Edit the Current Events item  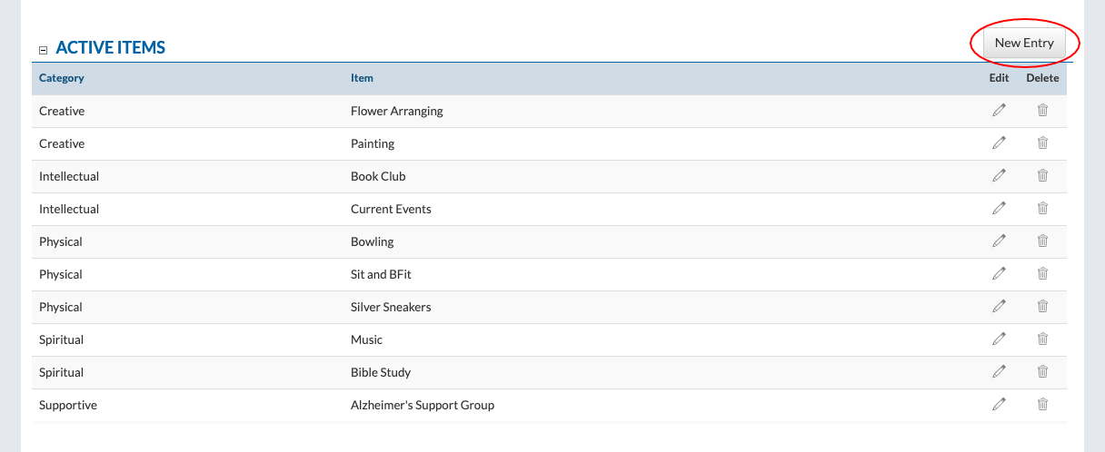tap(999, 209)
